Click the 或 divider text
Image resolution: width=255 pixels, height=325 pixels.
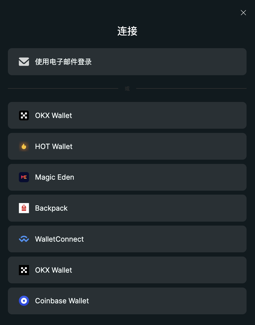pos(127,89)
